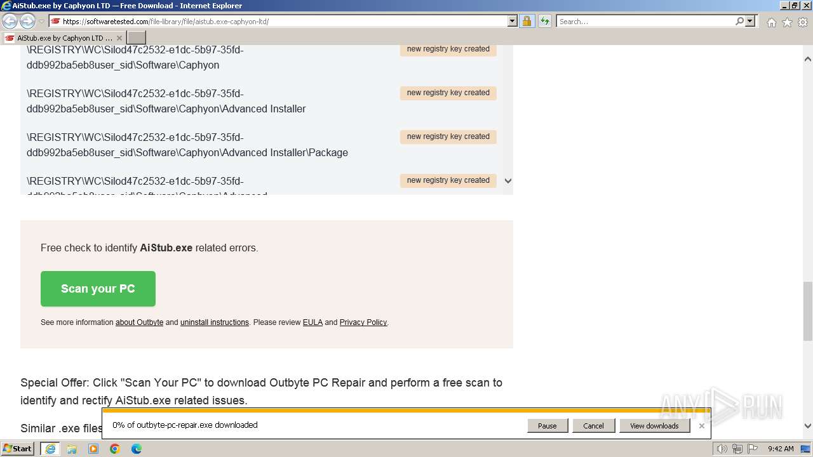Cancel the outbyte-pc-repair.exe download

pos(593,426)
